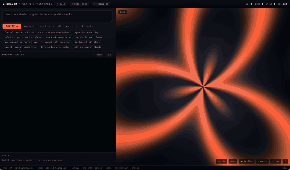Click the 'idle' badge on the preview canvas
The image size is (290, 170).
coord(123,12)
